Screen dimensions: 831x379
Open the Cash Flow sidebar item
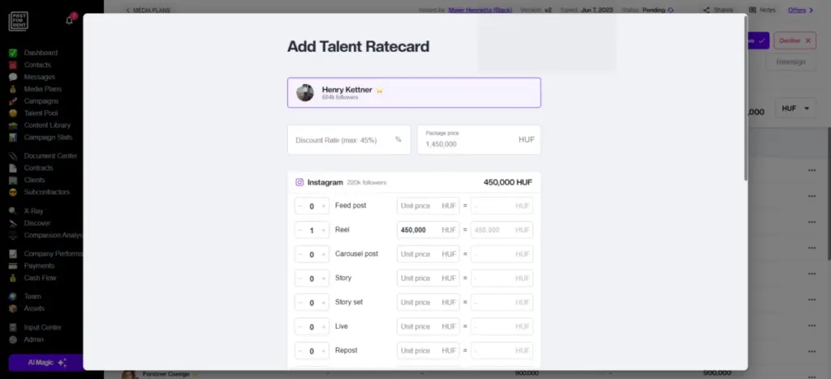tap(39, 278)
